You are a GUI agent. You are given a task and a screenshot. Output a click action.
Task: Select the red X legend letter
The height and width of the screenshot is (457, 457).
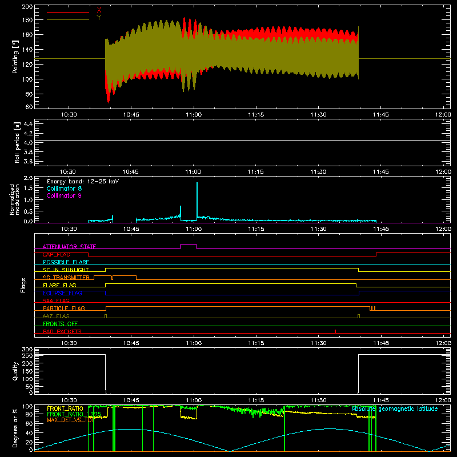click(x=99, y=10)
